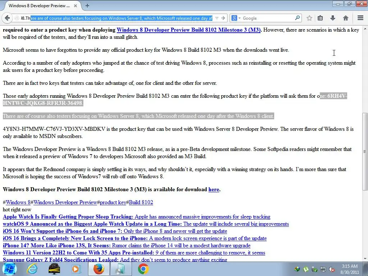Click the leftmost system tray icon
Image resolution: width=368 pixels, height=276 pixels.
coord(297,269)
